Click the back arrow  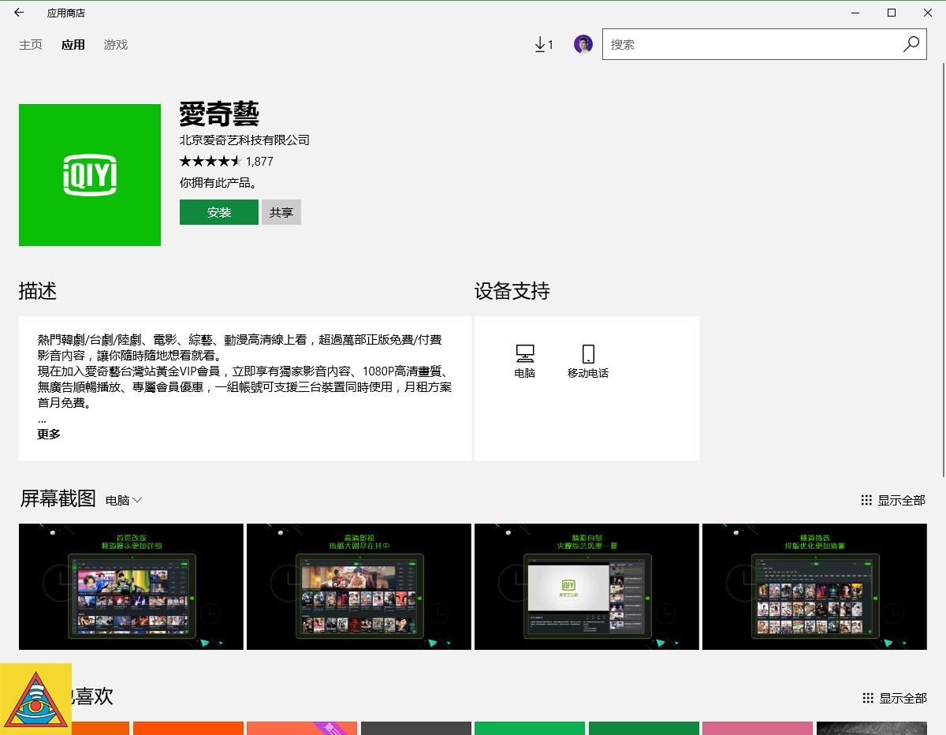(17, 13)
